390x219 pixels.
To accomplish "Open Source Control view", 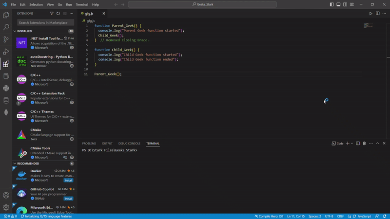I will tap(6, 39).
